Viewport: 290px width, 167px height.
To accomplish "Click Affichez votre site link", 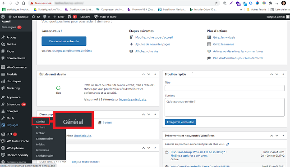I will (147, 51).
